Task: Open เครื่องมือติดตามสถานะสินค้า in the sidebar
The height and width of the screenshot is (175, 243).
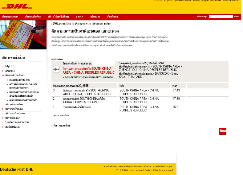Action: 23,100
